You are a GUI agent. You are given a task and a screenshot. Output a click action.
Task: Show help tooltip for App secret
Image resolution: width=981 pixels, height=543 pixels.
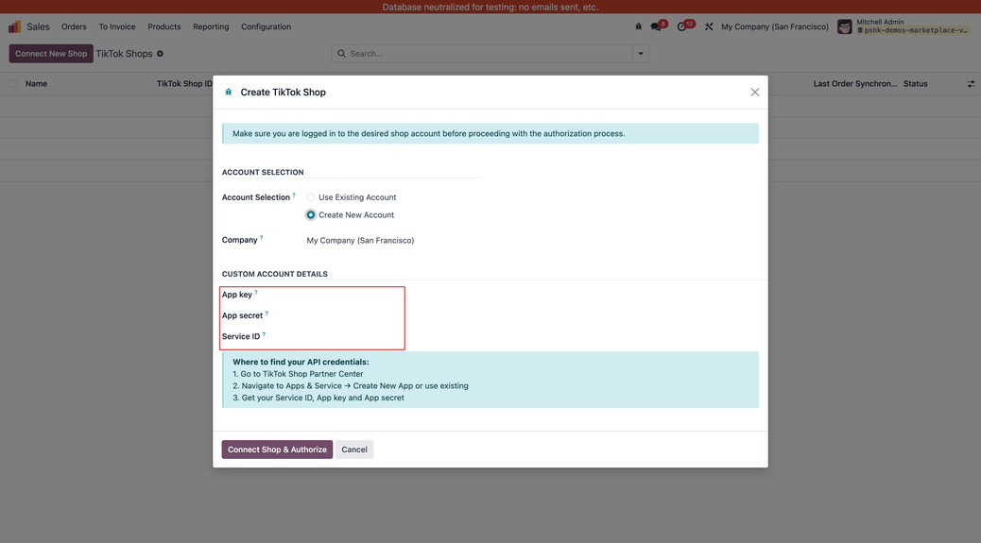pyautogui.click(x=267, y=314)
